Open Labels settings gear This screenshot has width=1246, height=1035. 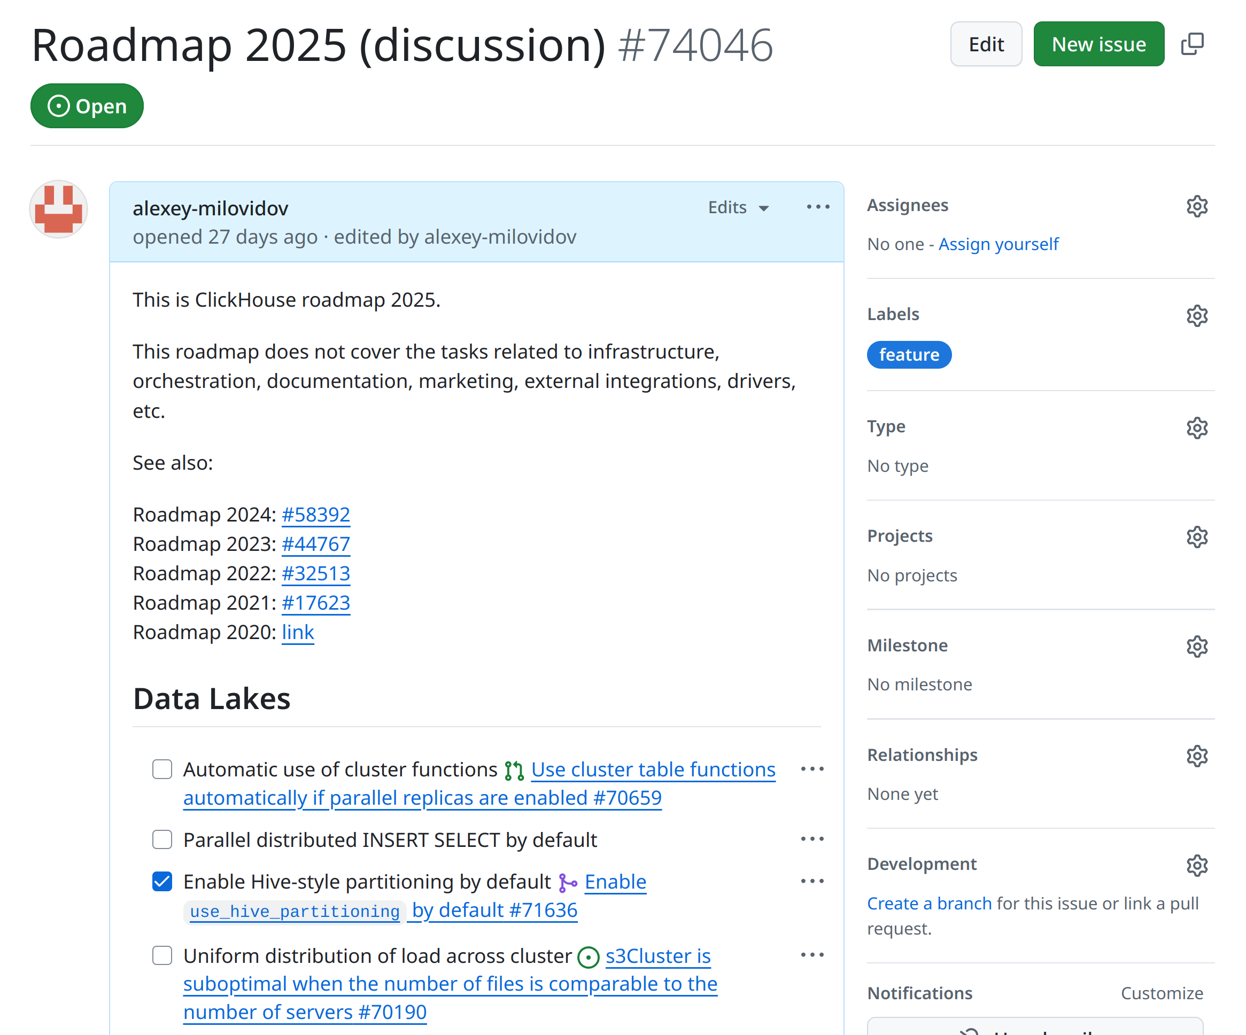pos(1197,316)
